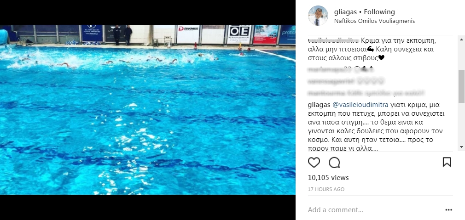
Task: Open the comment bubble icon
Action: point(334,163)
